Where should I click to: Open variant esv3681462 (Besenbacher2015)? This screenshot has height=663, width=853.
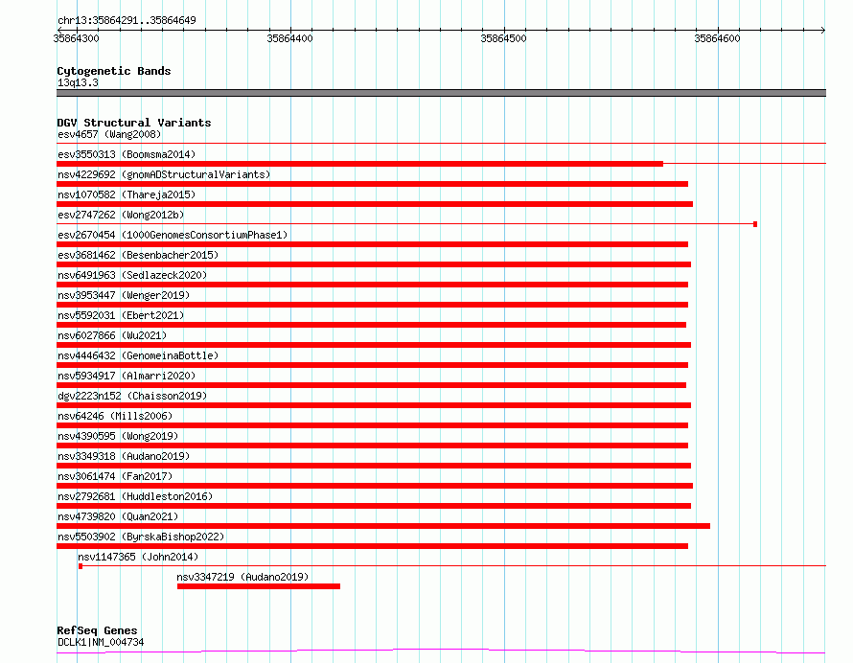[x=138, y=255]
